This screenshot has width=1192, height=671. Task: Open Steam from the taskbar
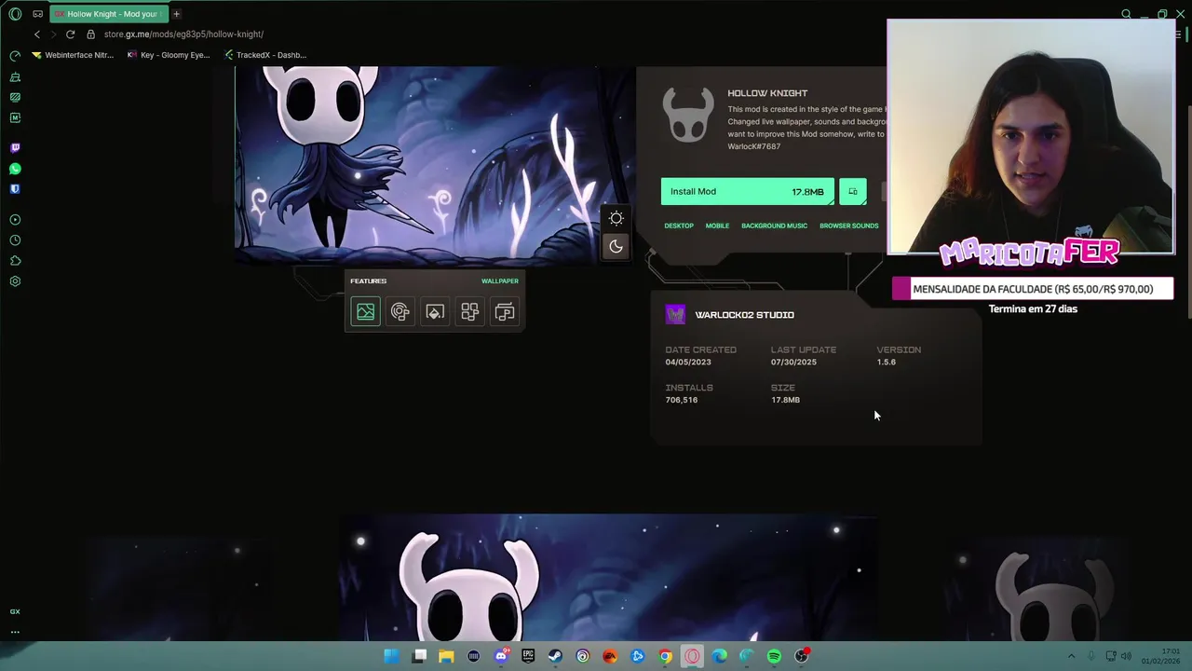click(x=555, y=656)
